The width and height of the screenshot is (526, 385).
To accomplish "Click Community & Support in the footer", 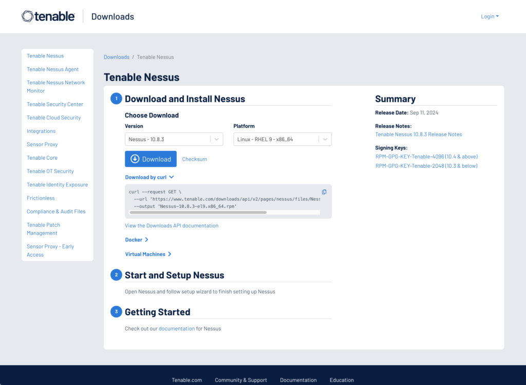I will [x=241, y=380].
